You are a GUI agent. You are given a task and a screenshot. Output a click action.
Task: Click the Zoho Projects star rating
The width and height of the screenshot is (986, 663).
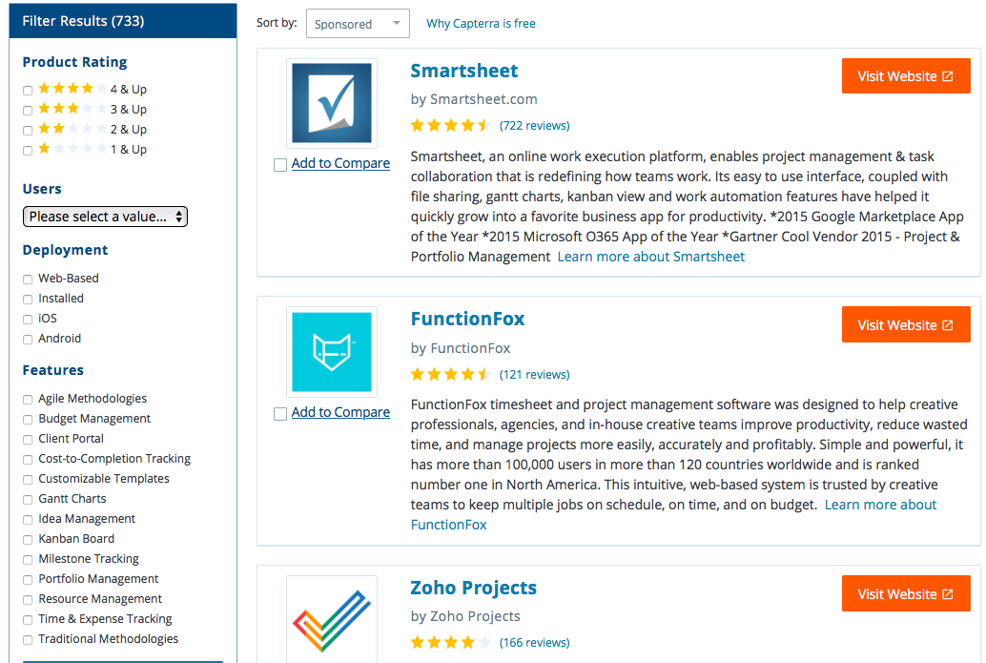click(450, 642)
